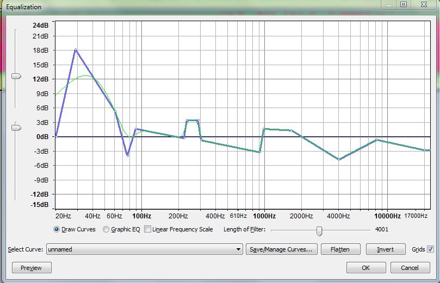This screenshot has width=440, height=283.
Task: Confirm with the OK button
Action: (366, 268)
